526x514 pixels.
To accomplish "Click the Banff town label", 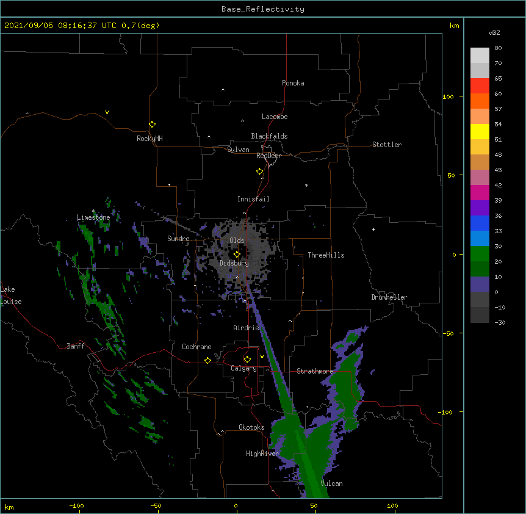I will 76,346.
